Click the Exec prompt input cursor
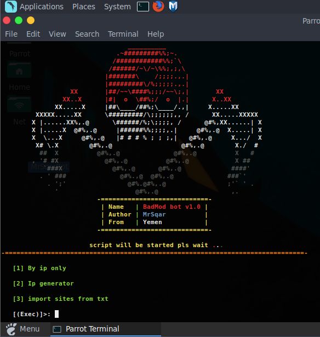320x337 pixels. tap(56, 314)
